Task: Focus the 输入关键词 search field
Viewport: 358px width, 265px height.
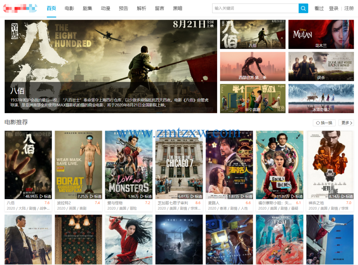Action: click(256, 8)
